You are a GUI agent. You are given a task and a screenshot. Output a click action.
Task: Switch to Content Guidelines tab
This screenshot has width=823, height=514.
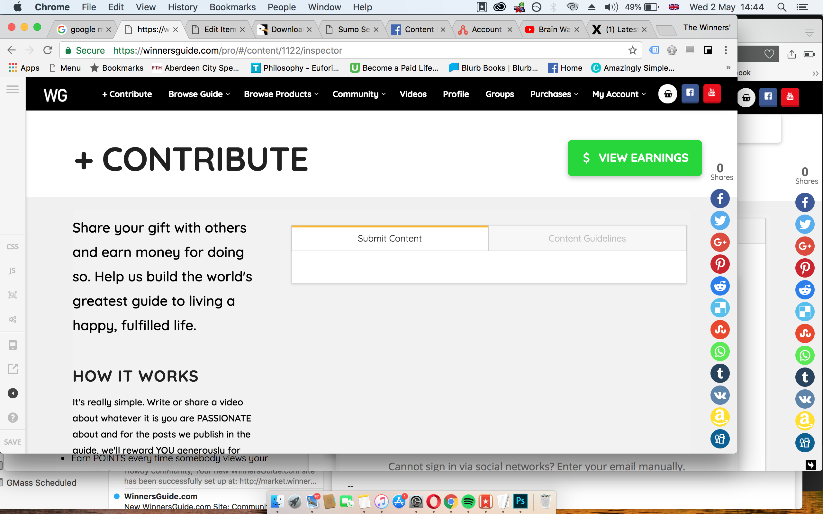pos(587,238)
